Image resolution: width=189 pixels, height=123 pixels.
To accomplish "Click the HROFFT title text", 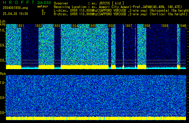I will (x=19, y=2).
